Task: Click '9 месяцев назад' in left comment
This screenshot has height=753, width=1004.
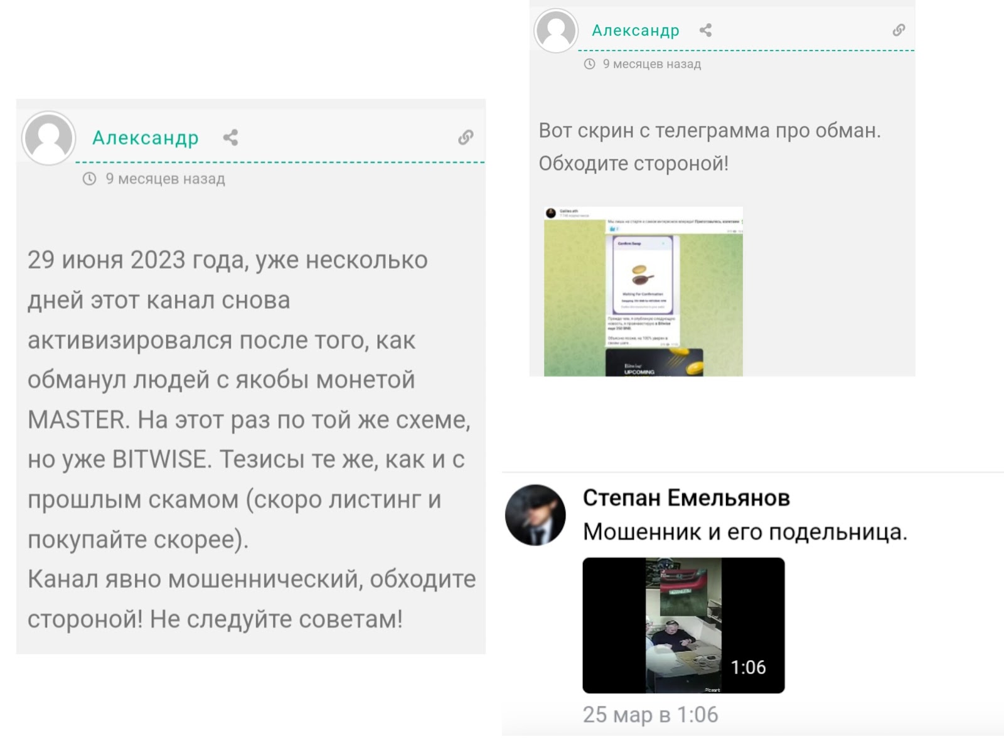Action: point(165,179)
